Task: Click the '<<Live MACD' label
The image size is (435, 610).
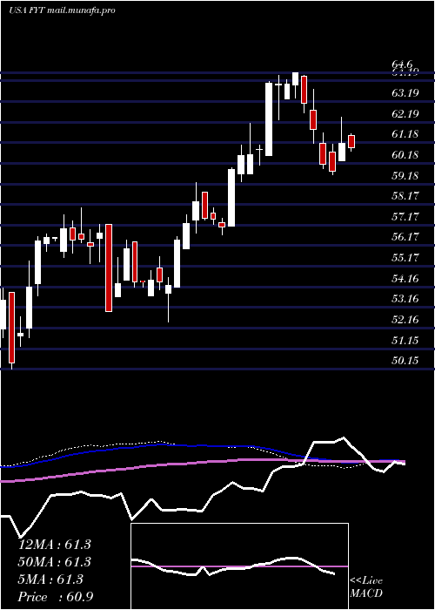Action: [x=366, y=587]
